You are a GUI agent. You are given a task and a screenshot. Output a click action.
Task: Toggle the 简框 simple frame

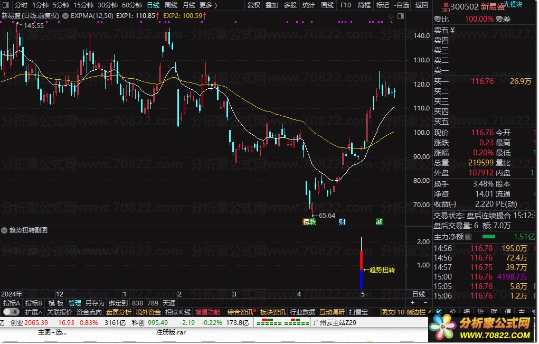coord(364,5)
